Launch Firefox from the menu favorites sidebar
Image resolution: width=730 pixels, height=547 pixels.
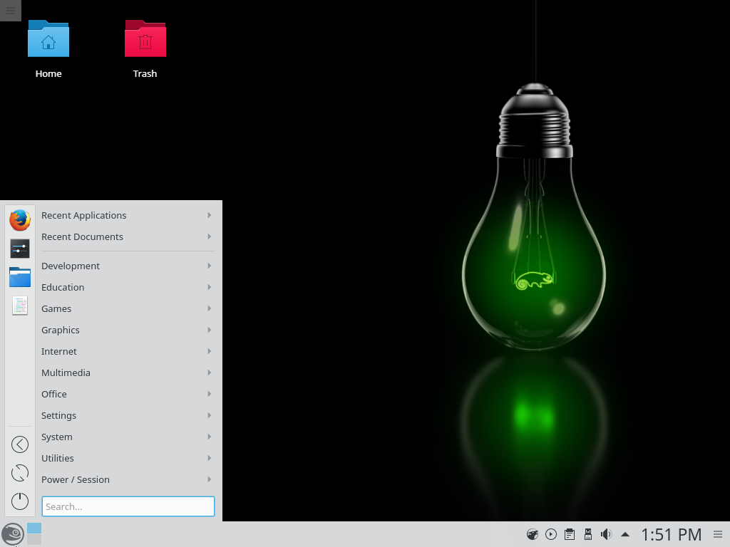click(19, 220)
